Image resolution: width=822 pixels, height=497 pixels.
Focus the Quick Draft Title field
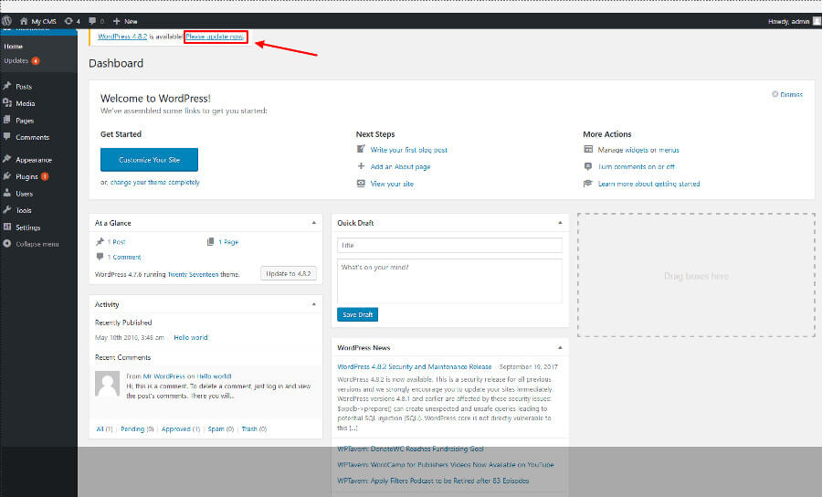click(449, 245)
